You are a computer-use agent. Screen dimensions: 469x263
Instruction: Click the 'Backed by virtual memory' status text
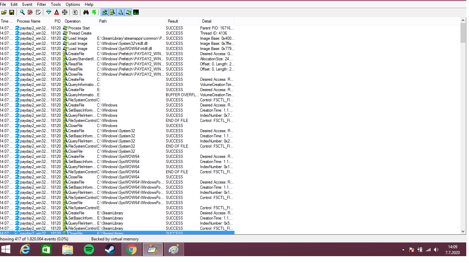point(115,239)
